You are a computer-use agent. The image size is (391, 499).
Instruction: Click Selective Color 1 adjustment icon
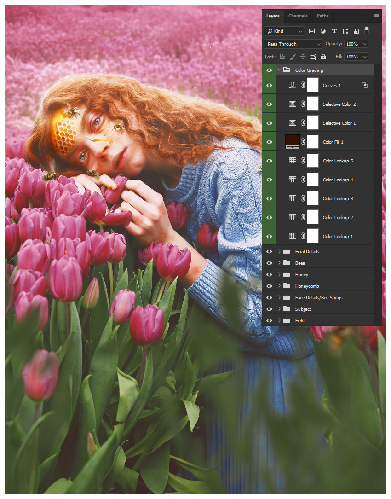pyautogui.click(x=293, y=123)
